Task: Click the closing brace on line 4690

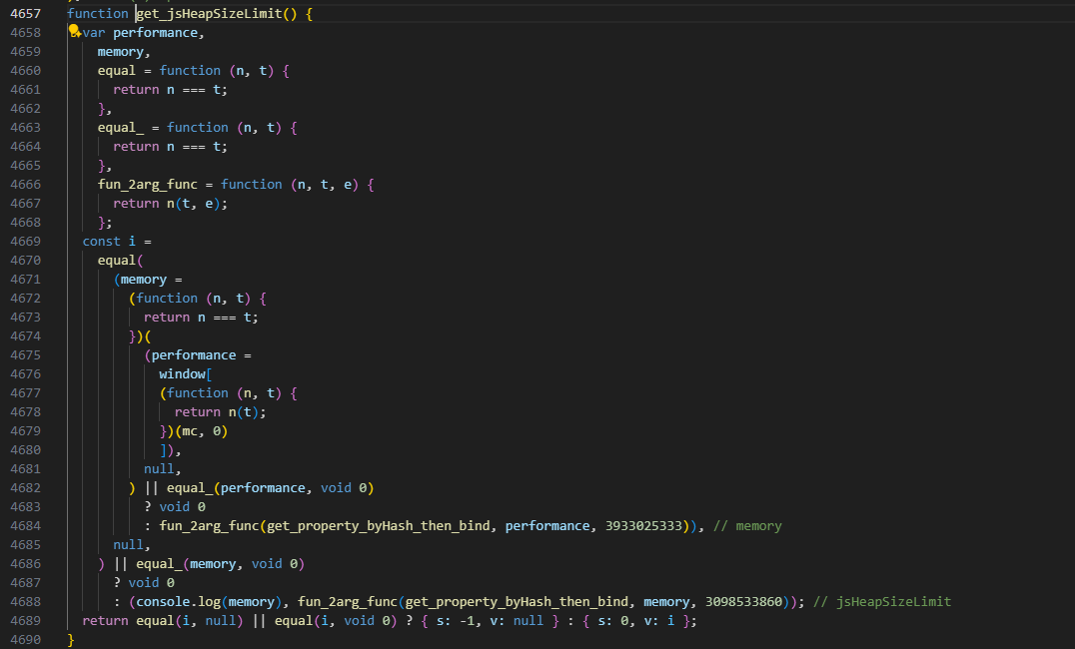Action: click(x=71, y=639)
